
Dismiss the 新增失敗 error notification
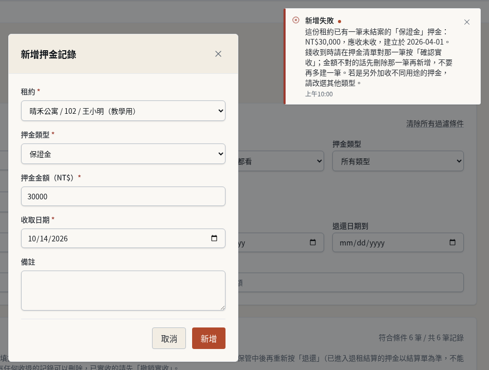pyautogui.click(x=466, y=22)
